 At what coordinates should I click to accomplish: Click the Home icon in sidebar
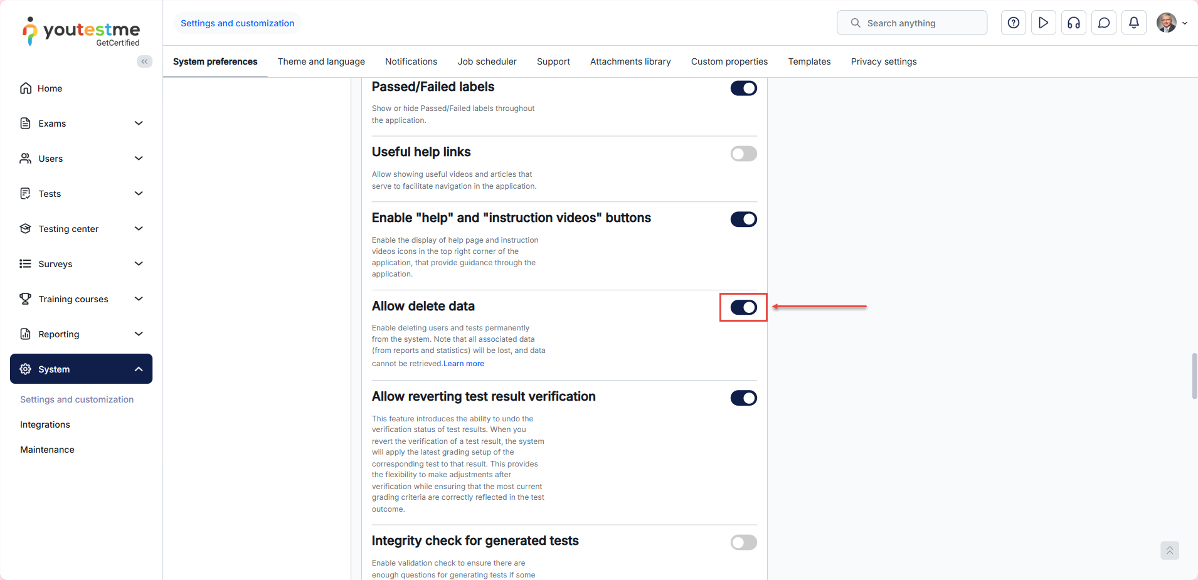[x=26, y=88]
